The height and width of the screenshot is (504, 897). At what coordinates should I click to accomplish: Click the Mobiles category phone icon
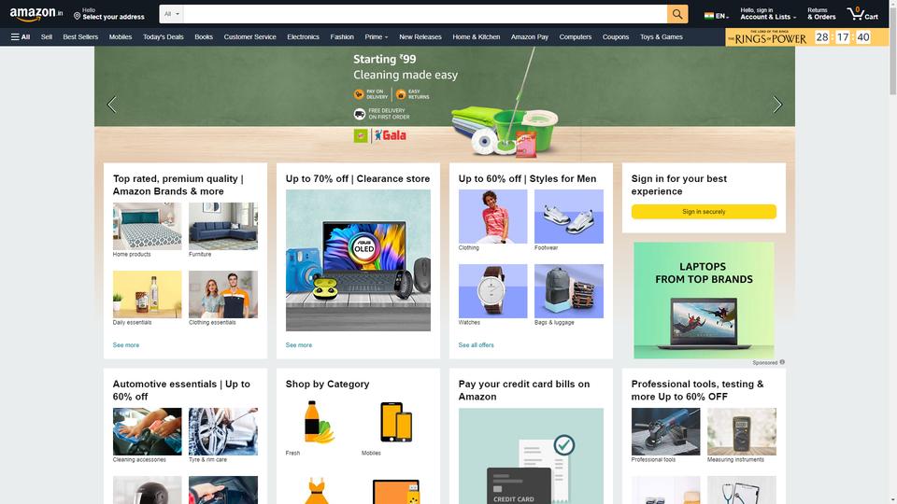tap(396, 422)
